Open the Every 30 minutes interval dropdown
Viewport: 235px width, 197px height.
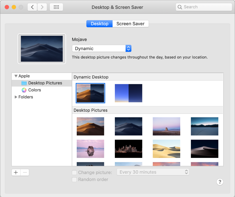tap(153, 172)
